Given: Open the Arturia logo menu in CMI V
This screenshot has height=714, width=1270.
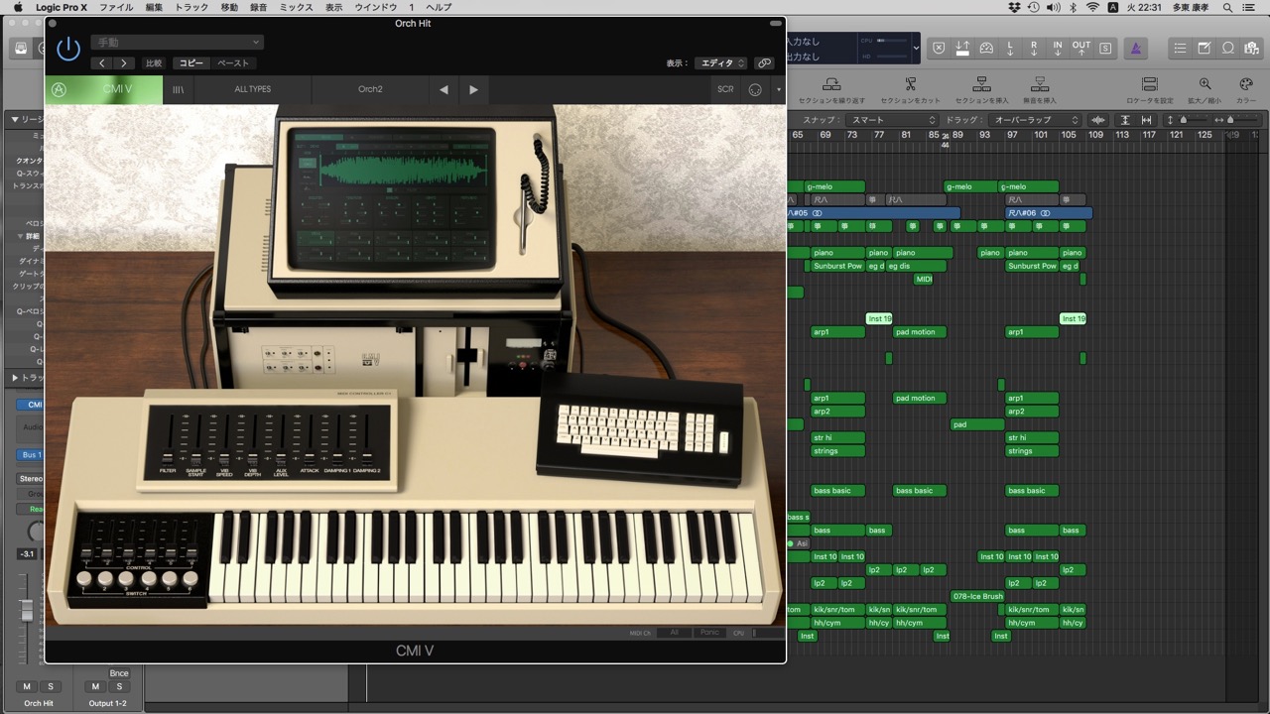Looking at the screenshot, I should pyautogui.click(x=60, y=89).
